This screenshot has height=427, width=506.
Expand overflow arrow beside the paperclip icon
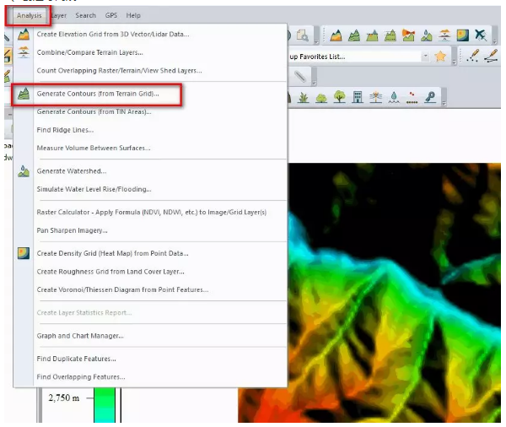click(314, 83)
